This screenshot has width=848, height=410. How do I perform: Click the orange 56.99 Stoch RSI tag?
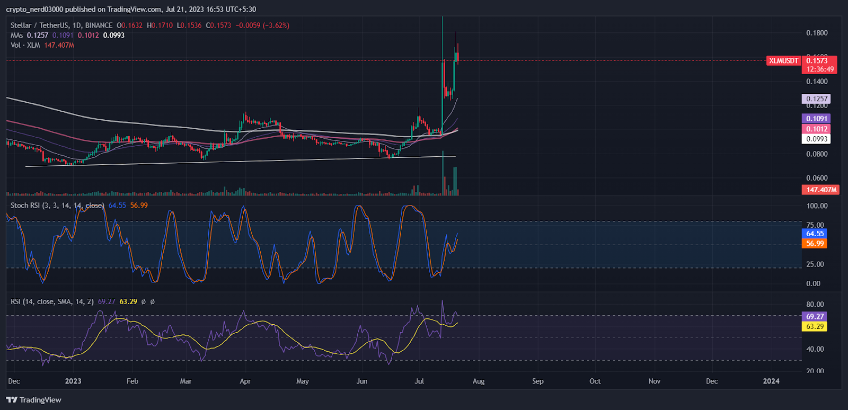[815, 244]
